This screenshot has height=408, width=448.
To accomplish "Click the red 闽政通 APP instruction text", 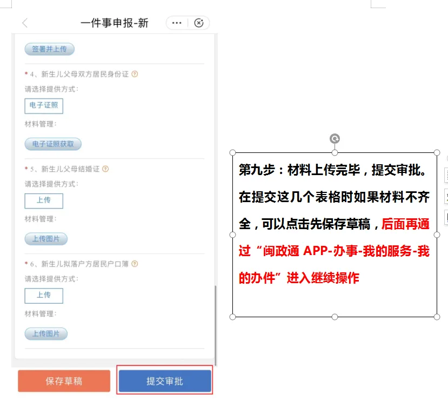I will point(334,251).
